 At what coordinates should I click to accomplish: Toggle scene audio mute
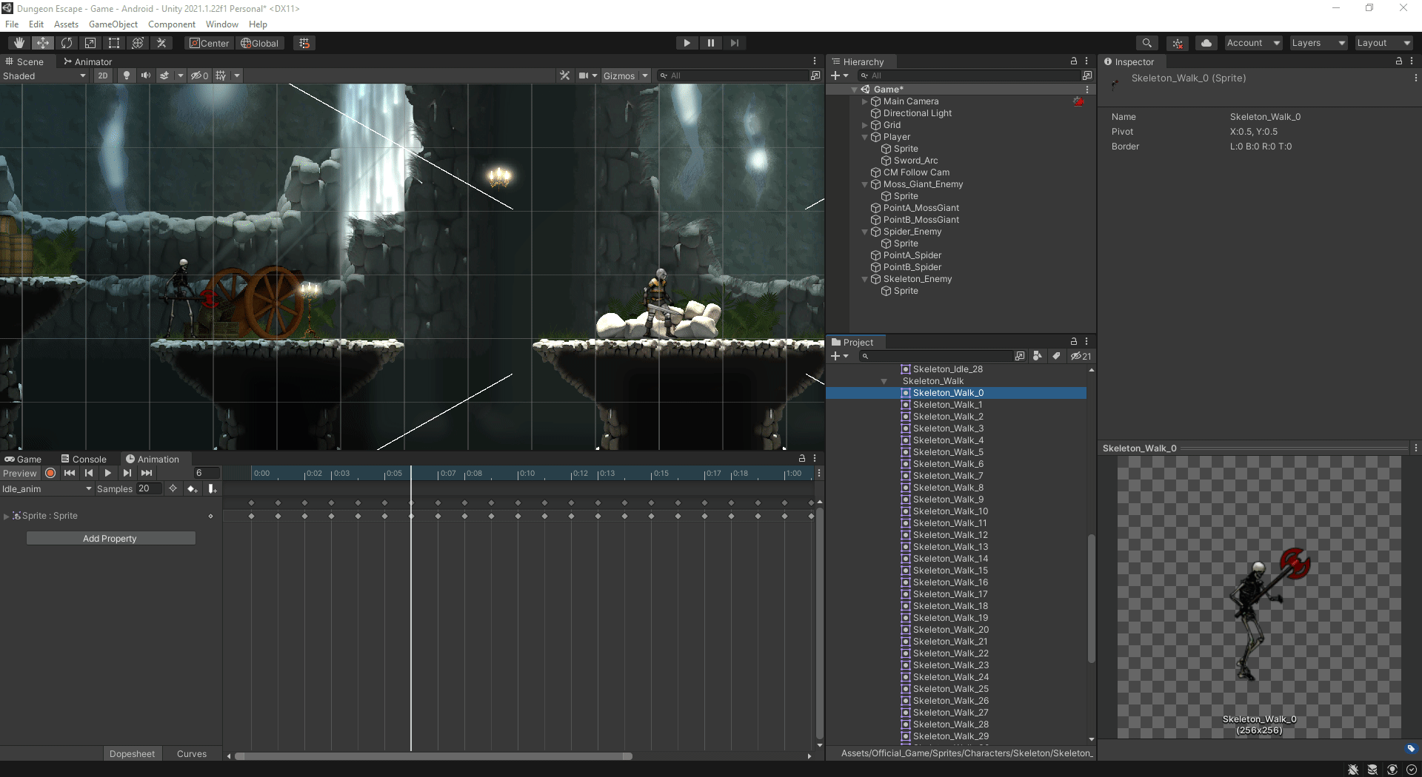(146, 75)
